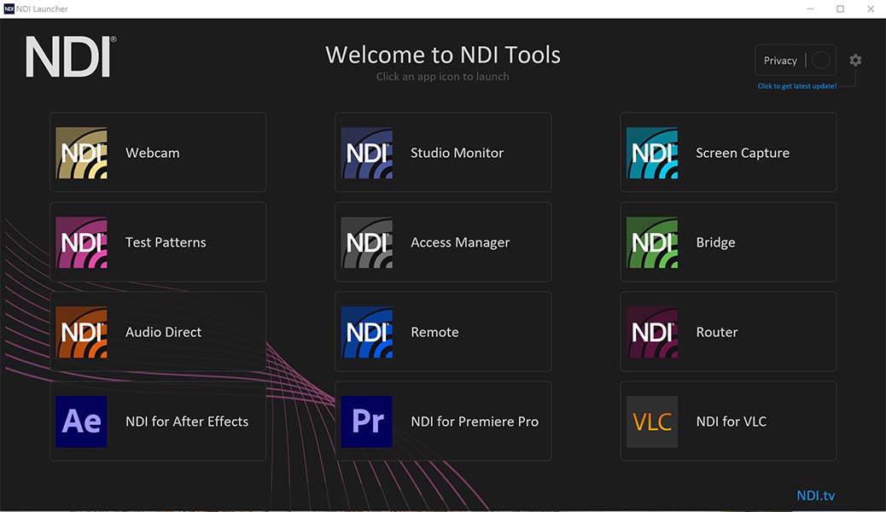Launch the Audio Direct app icon

pos(81,332)
